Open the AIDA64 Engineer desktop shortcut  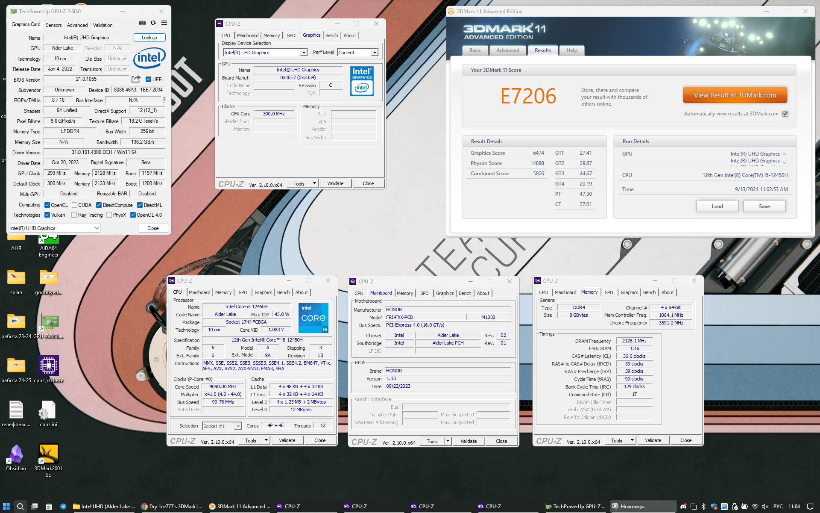49,245
